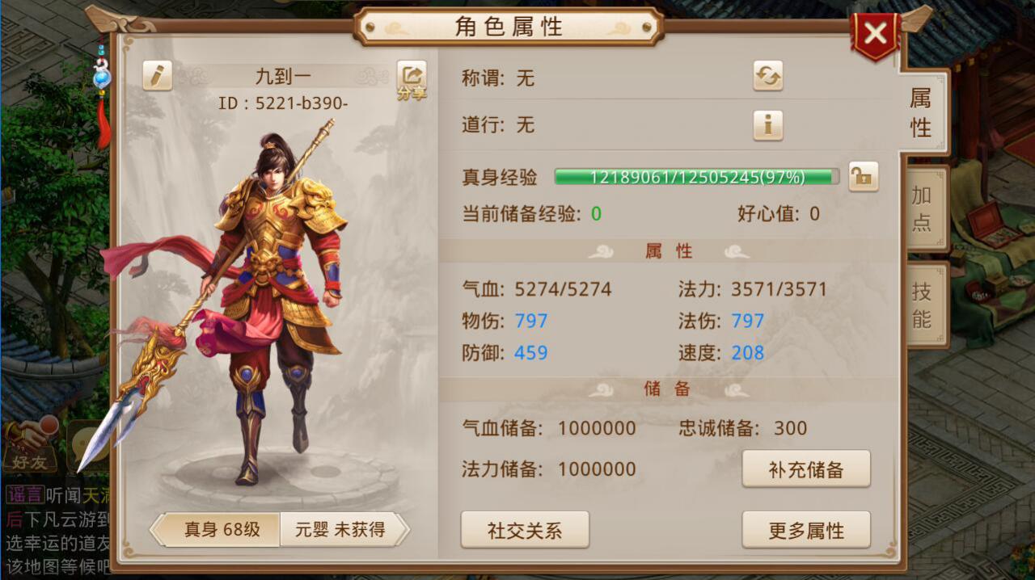Viewport: 1035px width, 580px height.
Task: Switch to the 加点 tab
Action: 923,208
